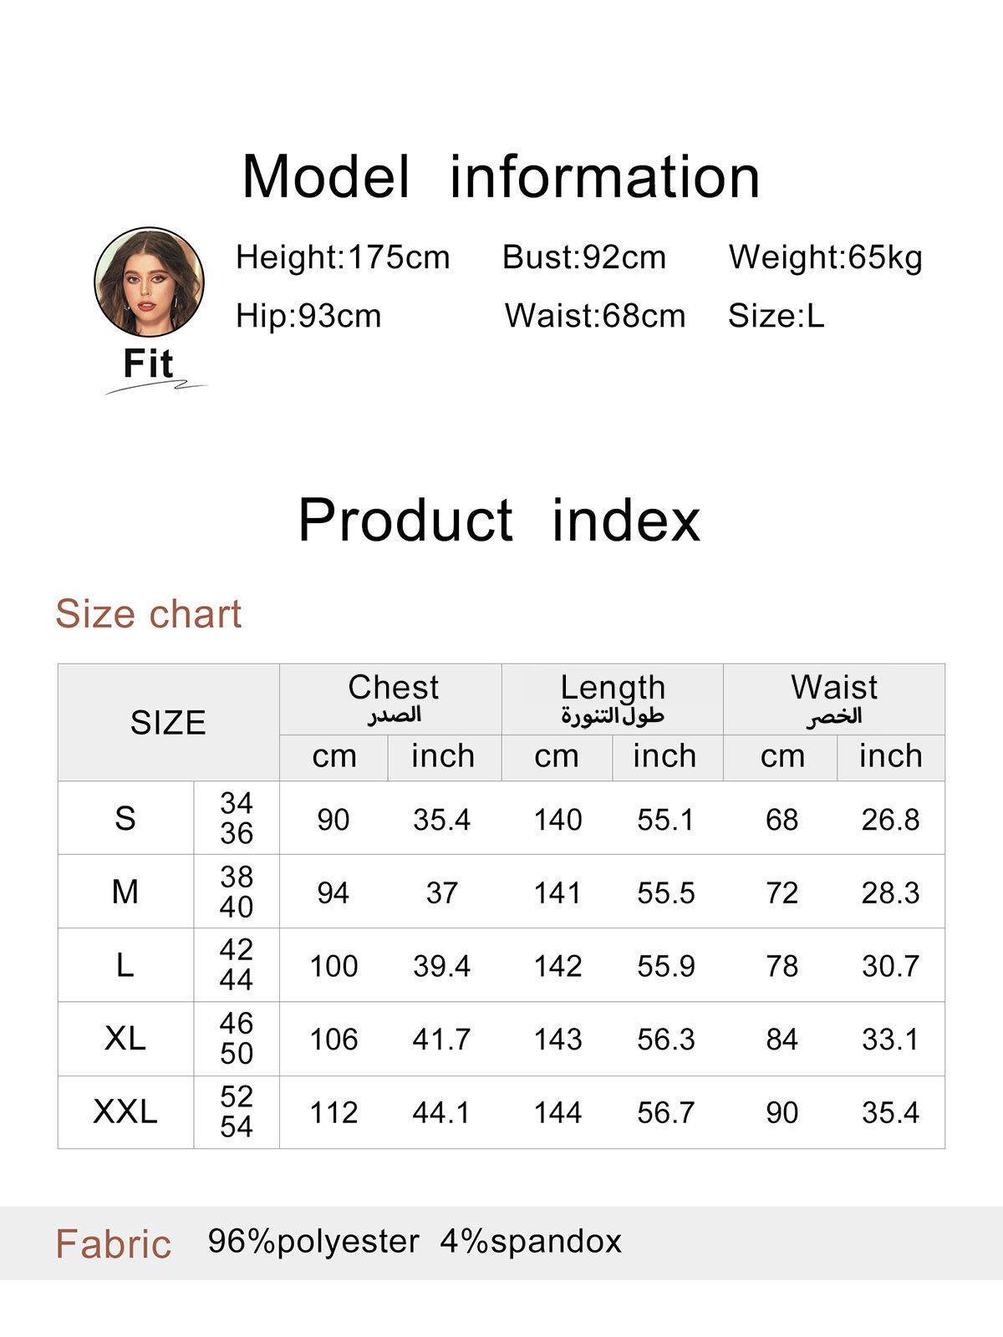Select the "Product index" heading

(x=499, y=521)
